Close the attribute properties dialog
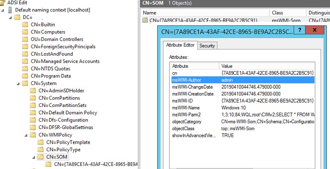 [x=314, y=30]
